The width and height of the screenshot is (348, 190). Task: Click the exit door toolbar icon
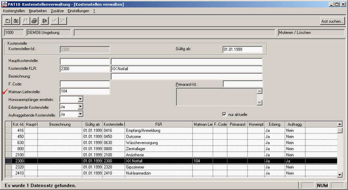click(45, 21)
